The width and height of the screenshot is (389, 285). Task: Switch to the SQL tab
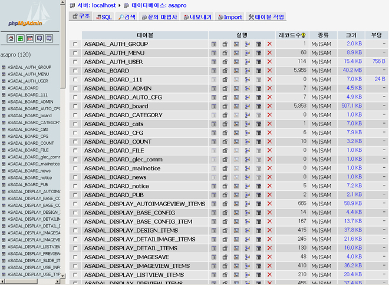click(103, 17)
